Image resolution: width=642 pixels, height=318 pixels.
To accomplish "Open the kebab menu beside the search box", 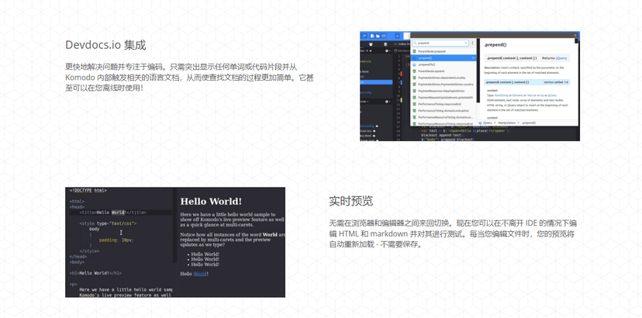I will coord(472,43).
